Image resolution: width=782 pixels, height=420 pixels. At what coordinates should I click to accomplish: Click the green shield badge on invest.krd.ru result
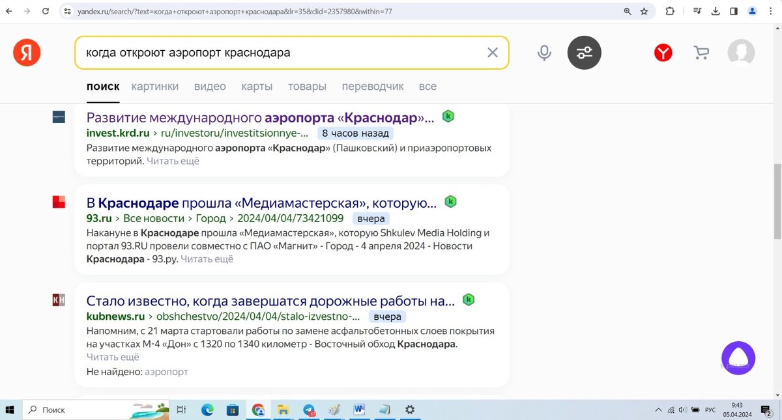[x=448, y=117]
